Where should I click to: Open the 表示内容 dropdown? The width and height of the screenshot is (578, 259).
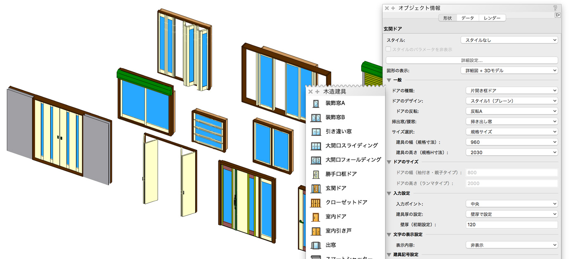tap(512, 245)
